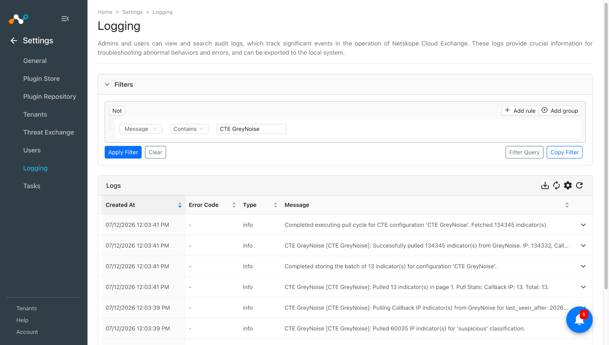The image size is (609, 345).
Task: Click the back arrow beside Settings
Action: pyautogui.click(x=14, y=41)
